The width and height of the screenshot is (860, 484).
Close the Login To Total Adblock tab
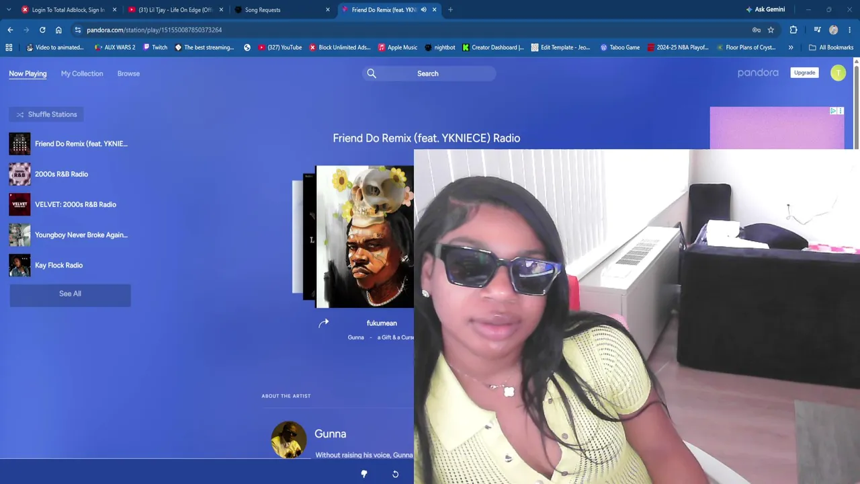click(x=114, y=9)
